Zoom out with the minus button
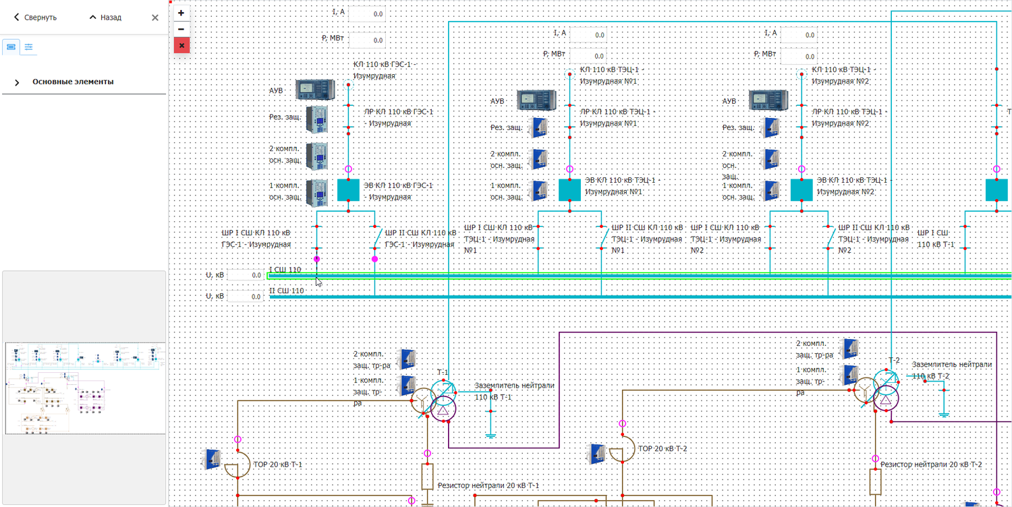 [181, 29]
